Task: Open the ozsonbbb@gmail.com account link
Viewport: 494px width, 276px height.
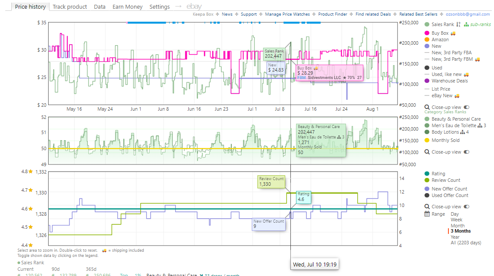Action: (x=468, y=14)
